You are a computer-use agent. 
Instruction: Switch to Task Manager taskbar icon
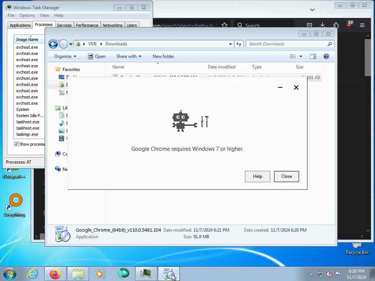[x=146, y=274]
